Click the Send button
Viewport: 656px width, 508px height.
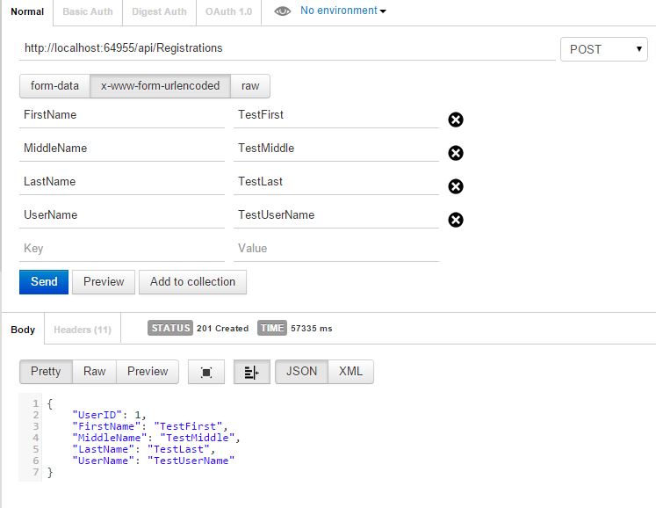click(44, 282)
